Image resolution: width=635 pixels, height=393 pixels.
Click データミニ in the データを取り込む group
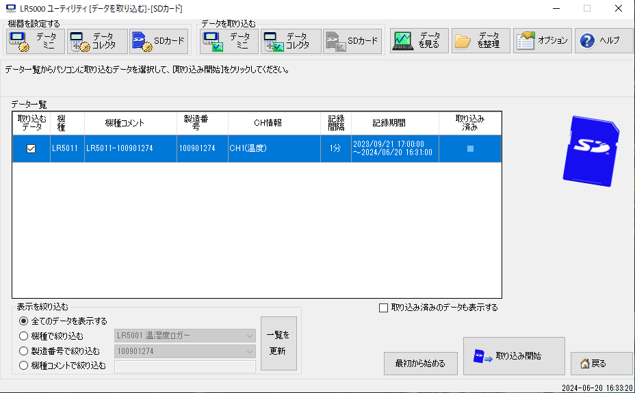229,41
